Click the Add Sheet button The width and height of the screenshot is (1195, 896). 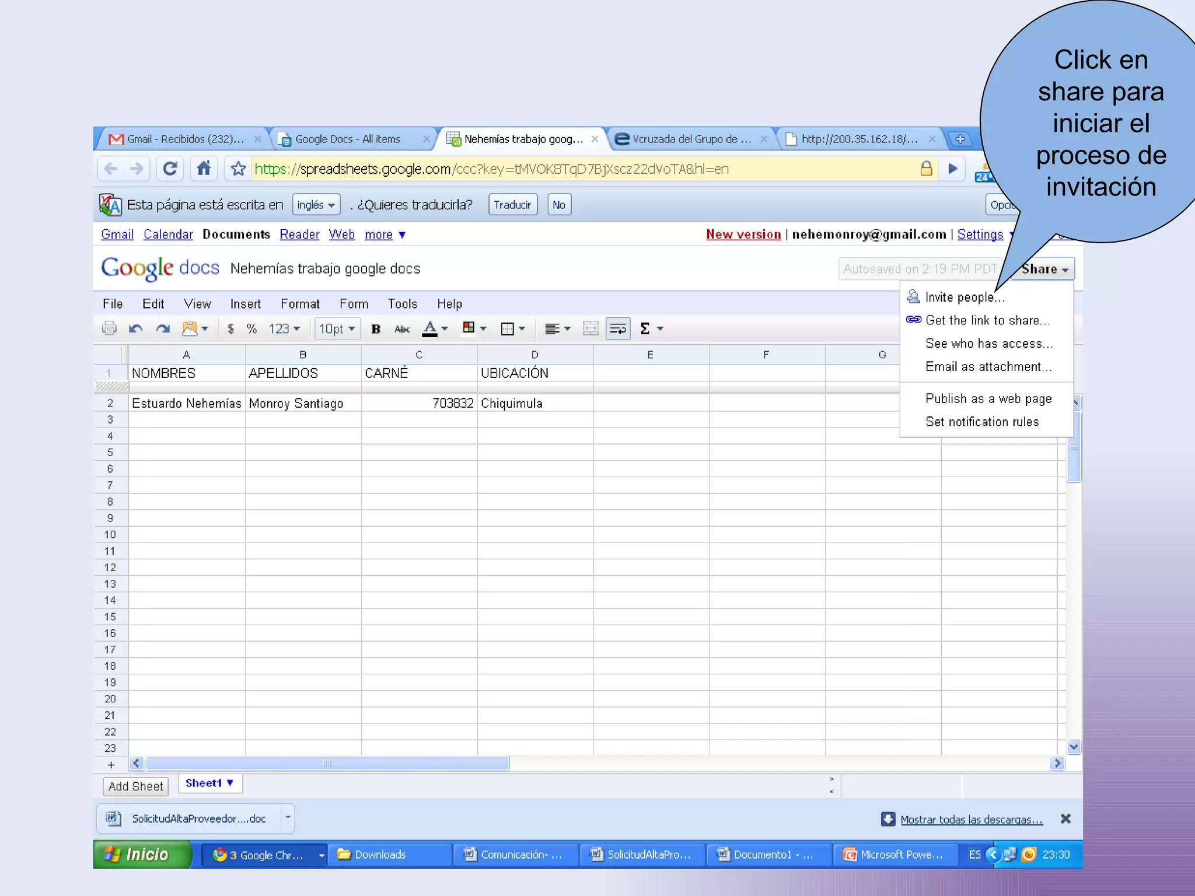135,786
